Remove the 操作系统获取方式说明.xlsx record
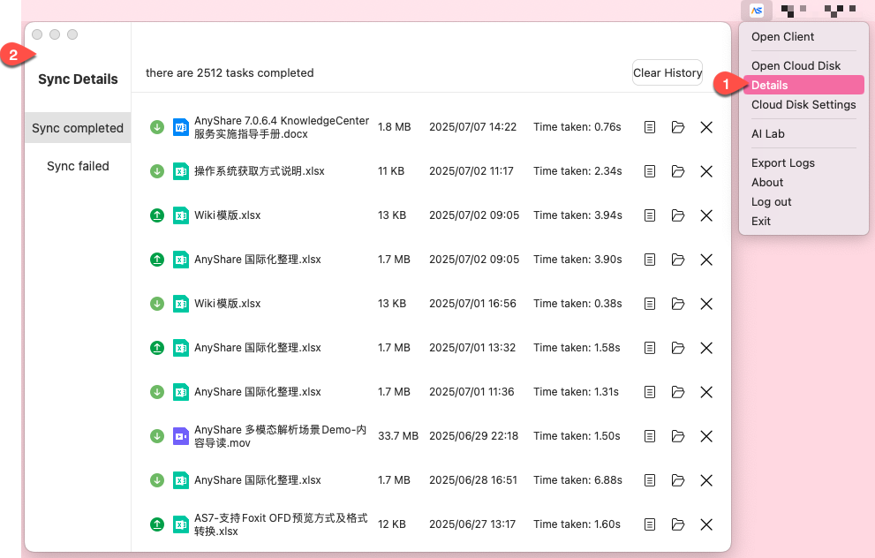 [x=706, y=171]
